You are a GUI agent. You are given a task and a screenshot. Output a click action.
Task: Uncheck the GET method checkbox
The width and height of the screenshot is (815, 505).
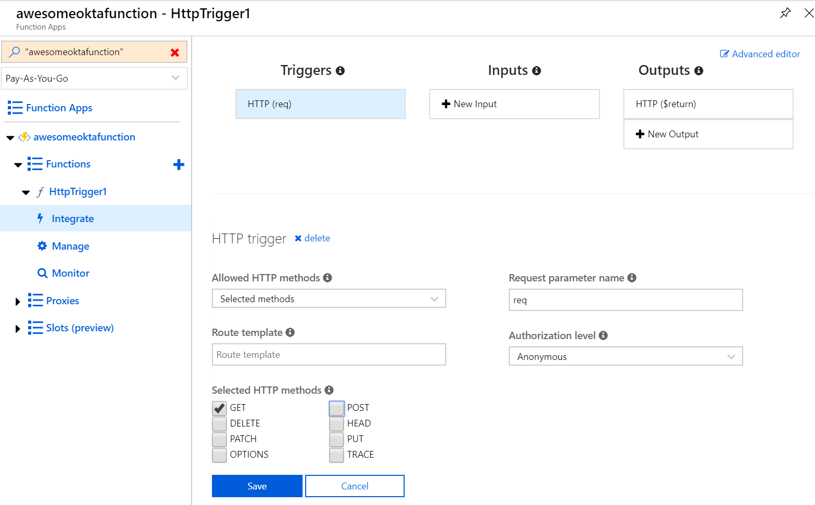click(x=219, y=408)
